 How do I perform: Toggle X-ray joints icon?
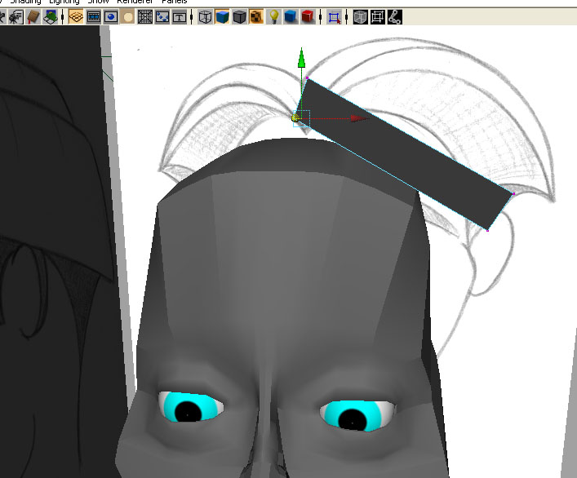coord(394,17)
